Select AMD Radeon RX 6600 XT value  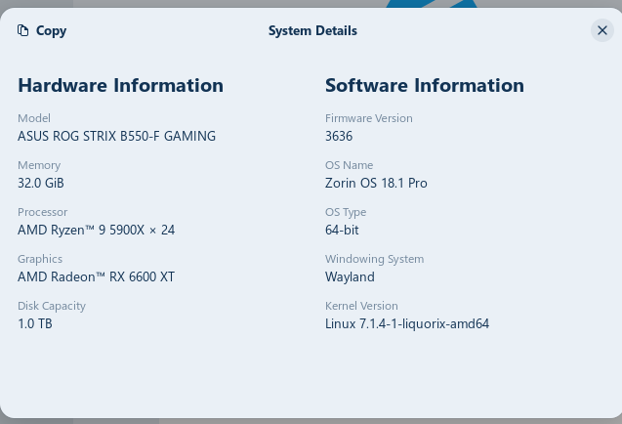96,276
